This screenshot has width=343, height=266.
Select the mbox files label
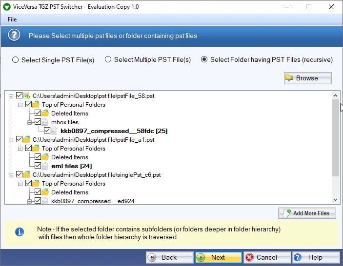pos(65,122)
